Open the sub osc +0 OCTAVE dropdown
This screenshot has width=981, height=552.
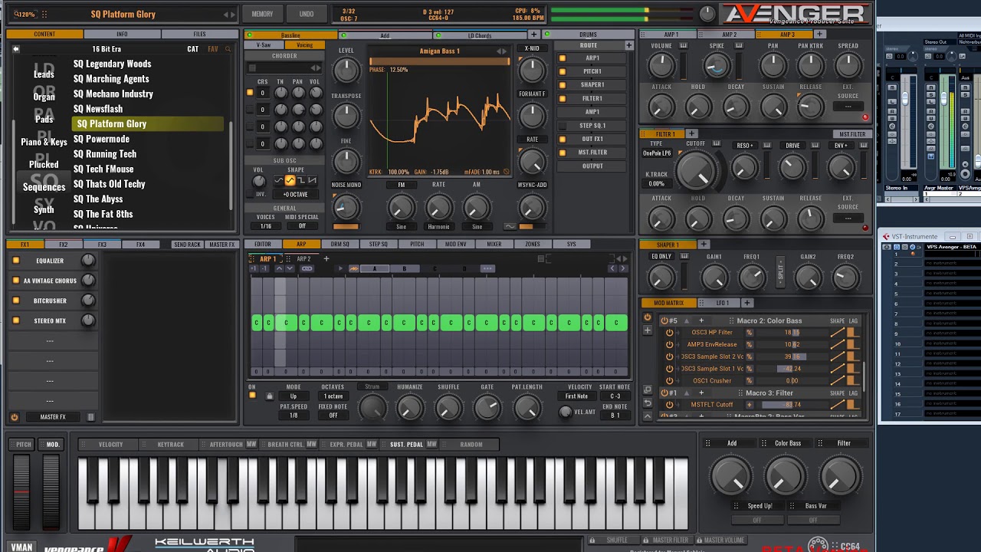[x=295, y=194]
